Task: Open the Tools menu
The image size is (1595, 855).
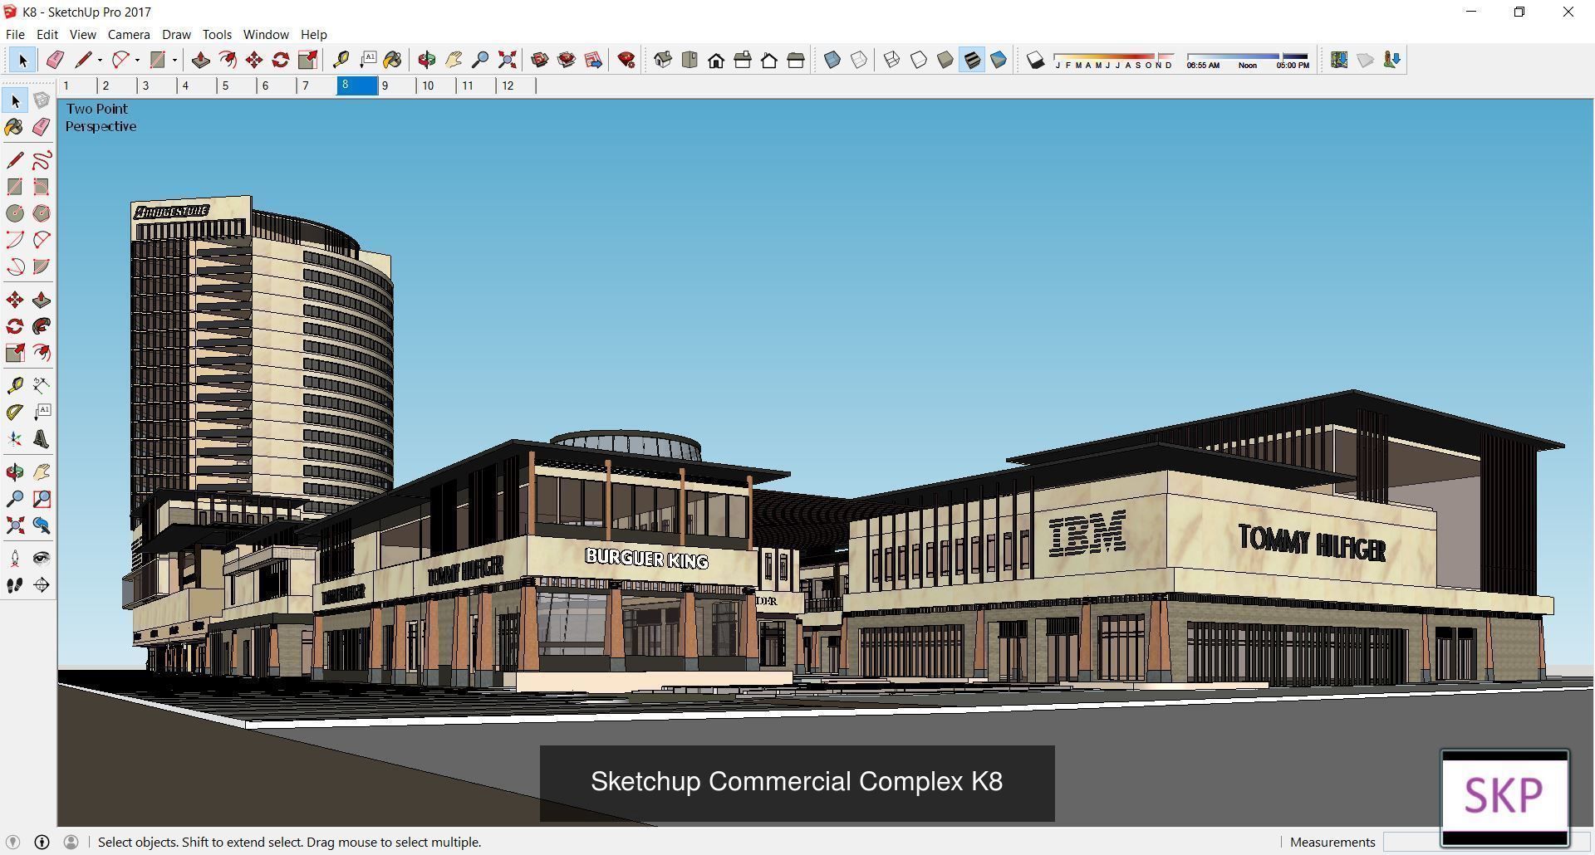Action: tap(217, 34)
